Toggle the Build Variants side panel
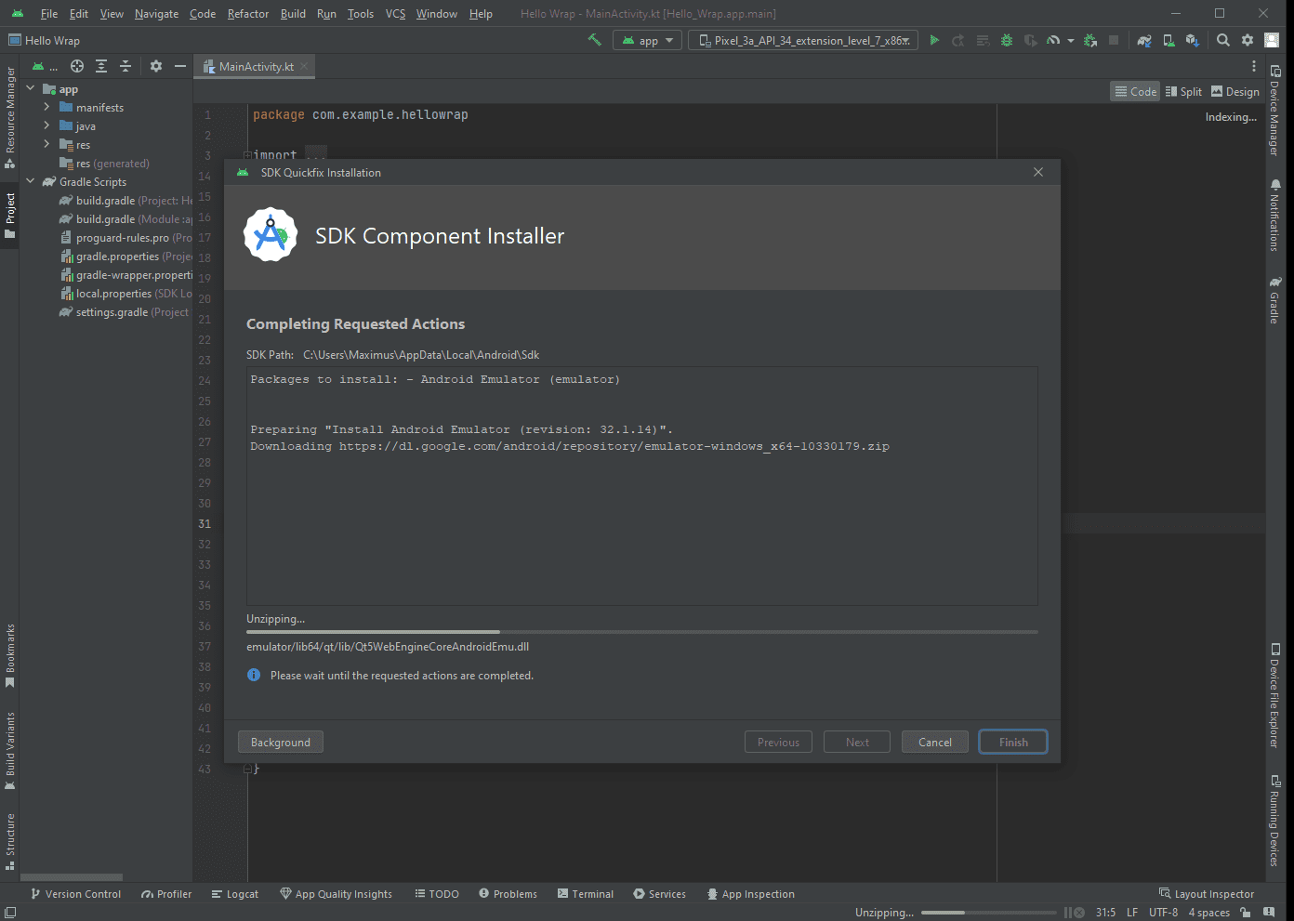 (x=10, y=751)
